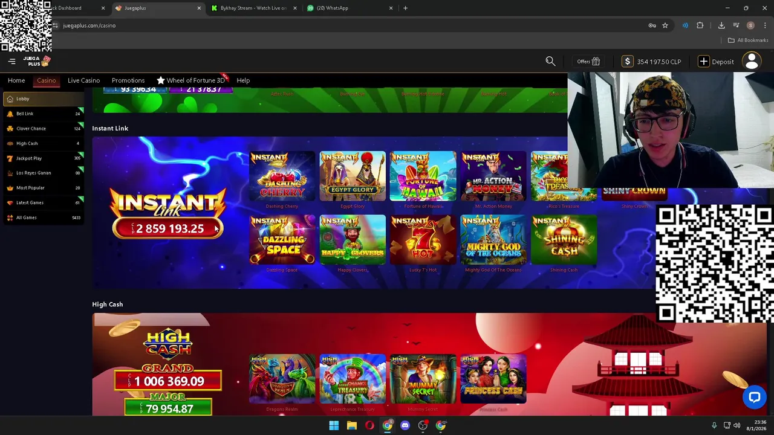
Task: Open the Promotions page
Action: point(128,80)
